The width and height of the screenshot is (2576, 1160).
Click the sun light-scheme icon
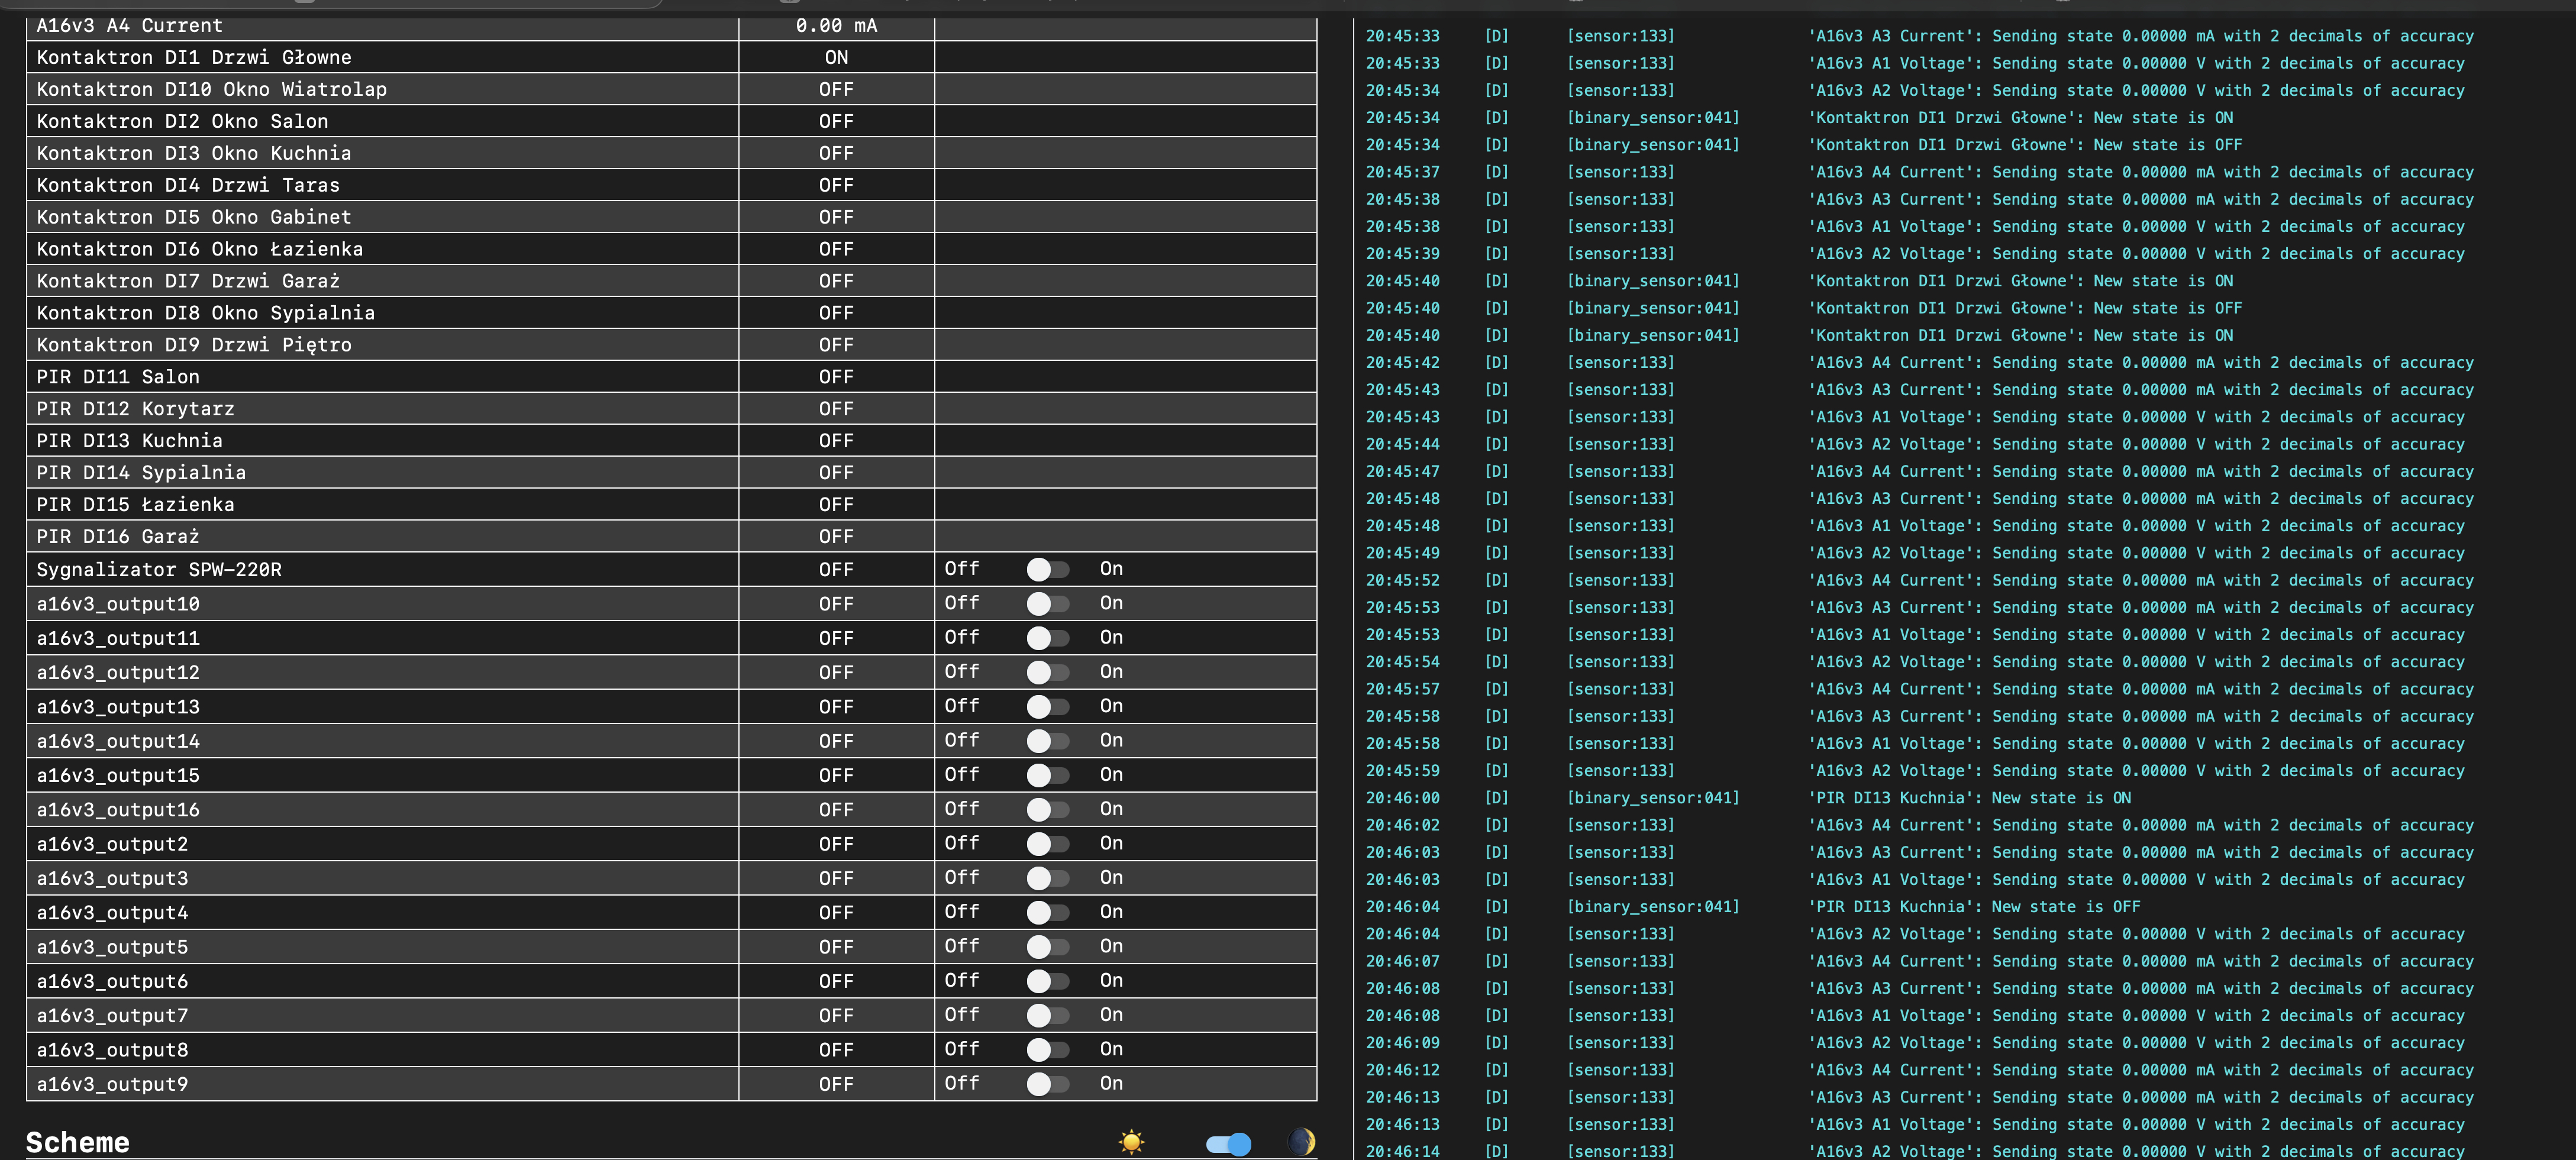pyautogui.click(x=1131, y=1142)
